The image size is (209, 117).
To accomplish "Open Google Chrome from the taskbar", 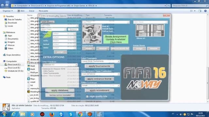I will [x=80, y=114].
